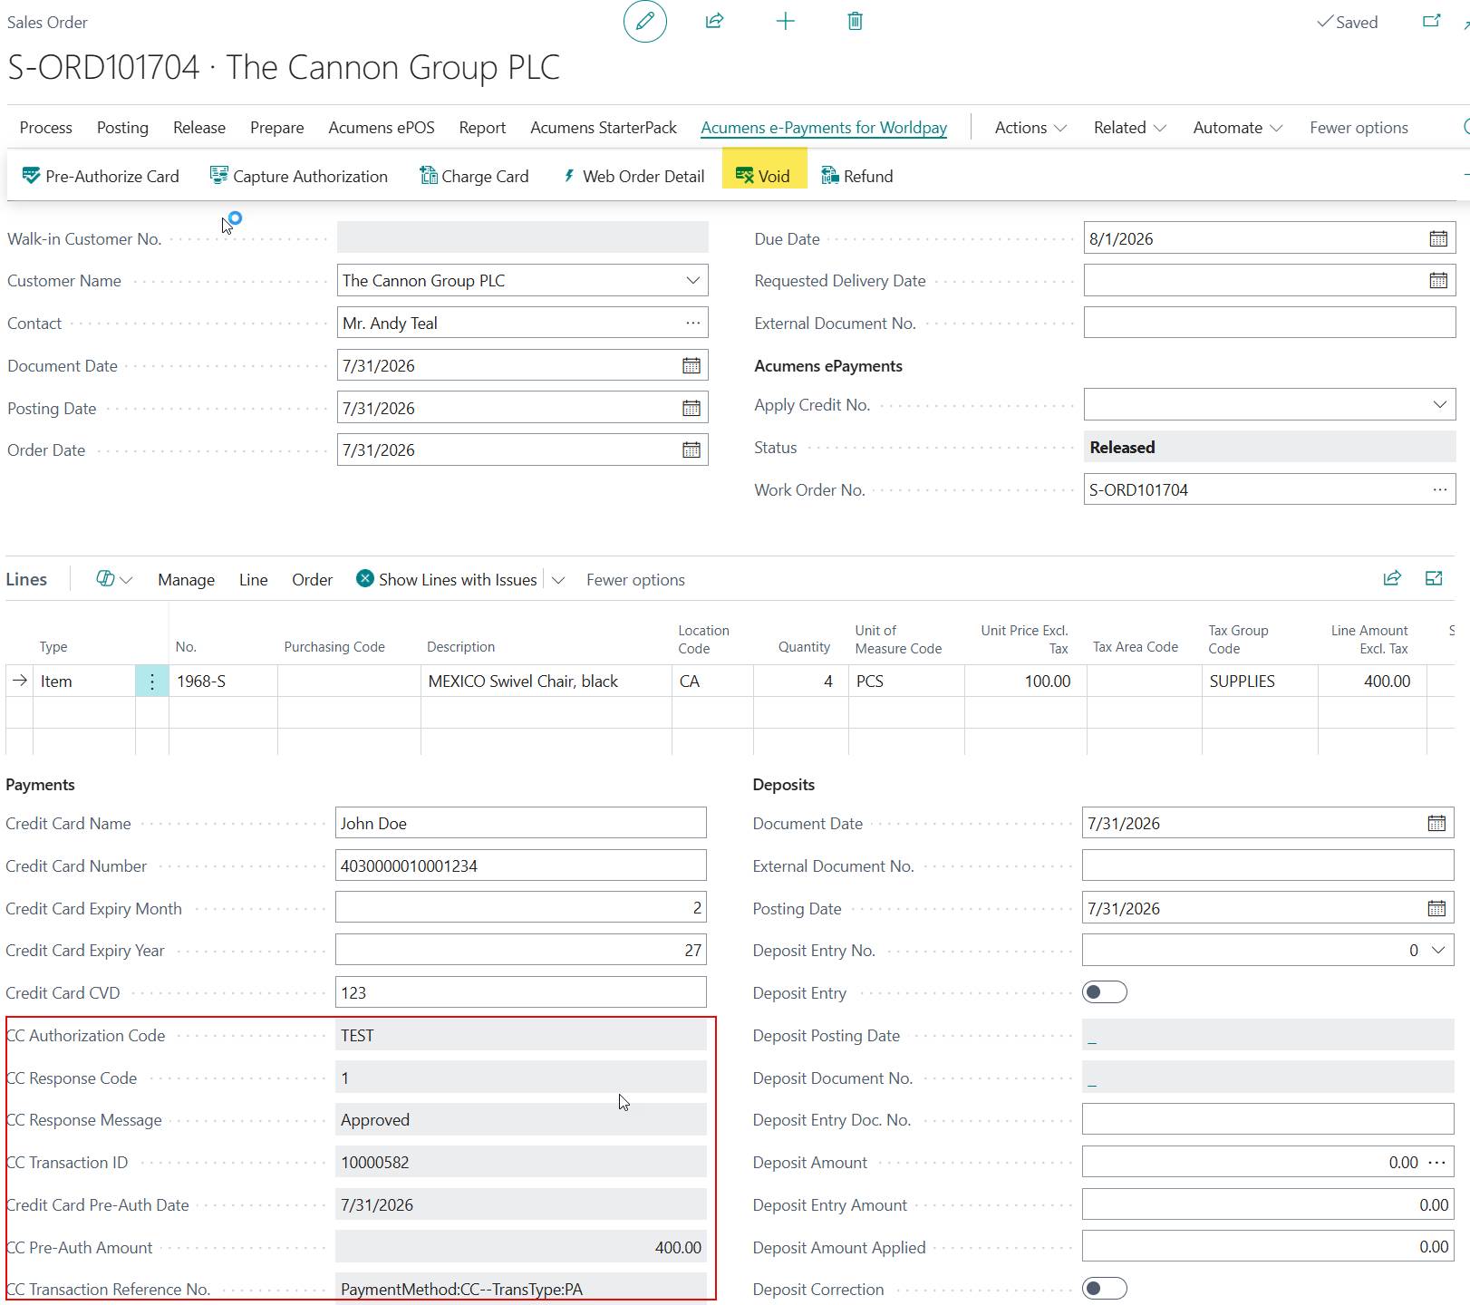Expand the Actions menu
This screenshot has width=1470, height=1305.
(1030, 128)
